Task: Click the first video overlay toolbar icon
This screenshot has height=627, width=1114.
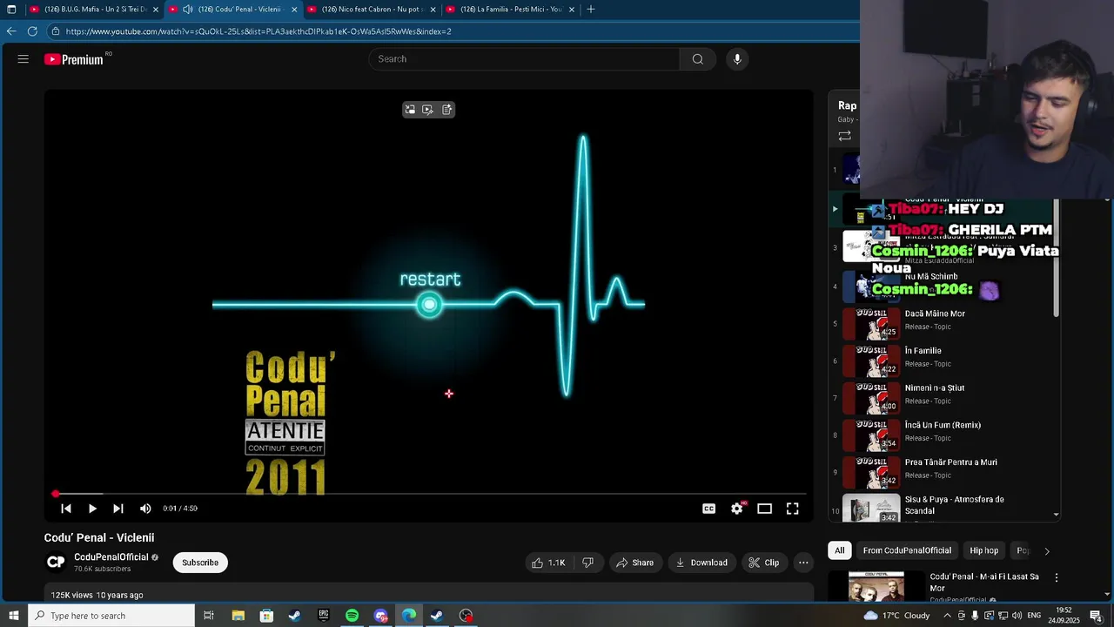Action: point(410,110)
